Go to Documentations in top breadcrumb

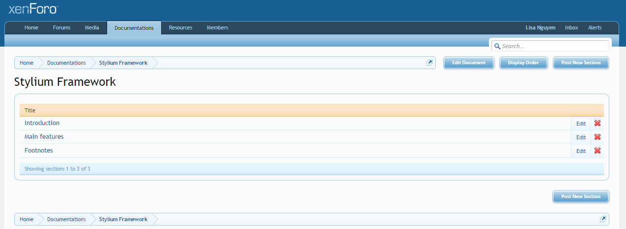point(66,63)
